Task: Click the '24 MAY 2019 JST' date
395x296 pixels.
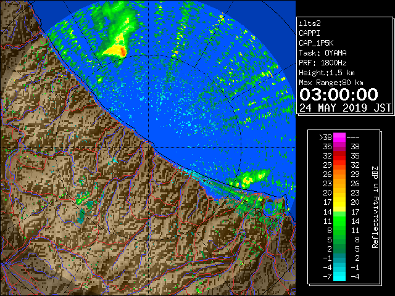Action: tap(345, 108)
